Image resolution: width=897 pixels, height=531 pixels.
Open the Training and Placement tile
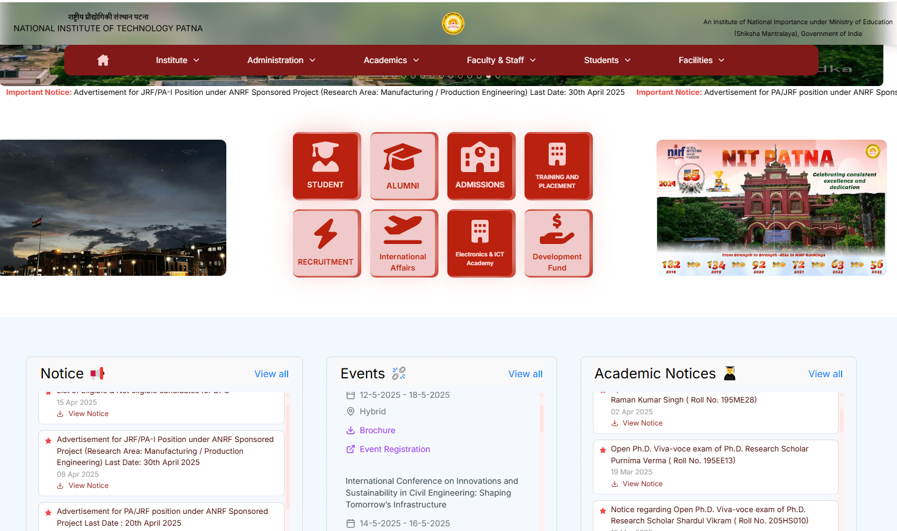pos(558,166)
